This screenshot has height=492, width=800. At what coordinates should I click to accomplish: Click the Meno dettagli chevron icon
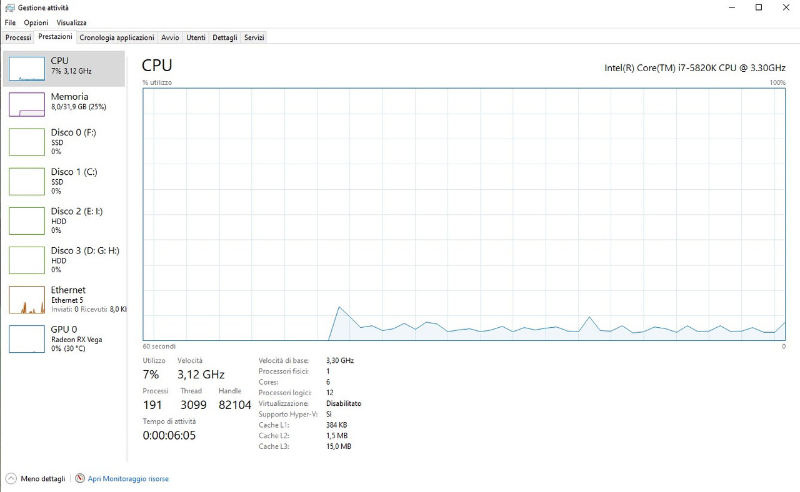coord(11,478)
